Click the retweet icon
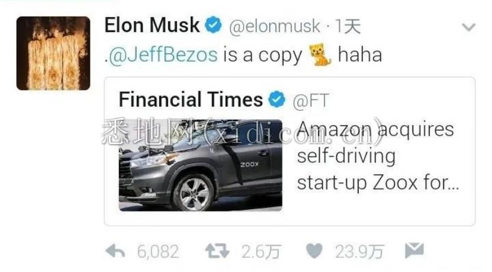492x272 pixels. pyautogui.click(x=217, y=251)
